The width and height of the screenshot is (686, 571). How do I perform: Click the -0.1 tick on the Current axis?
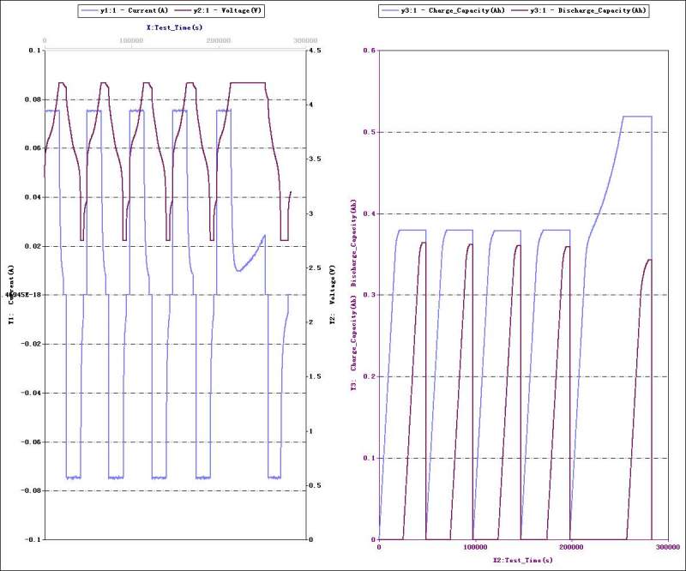click(x=33, y=540)
